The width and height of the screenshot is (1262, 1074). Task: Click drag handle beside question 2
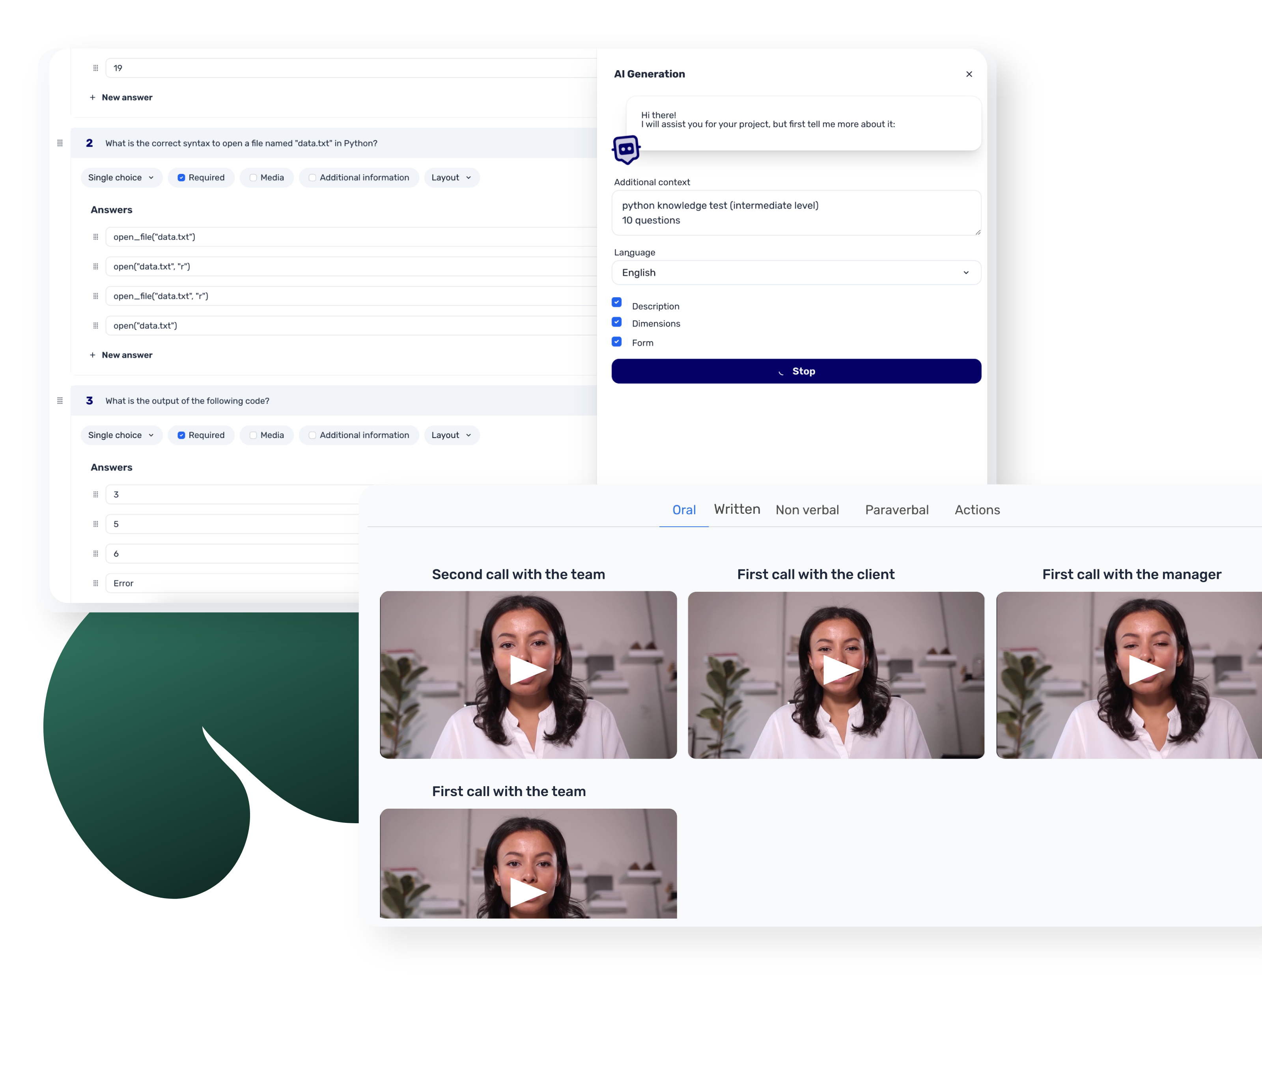[x=60, y=143]
